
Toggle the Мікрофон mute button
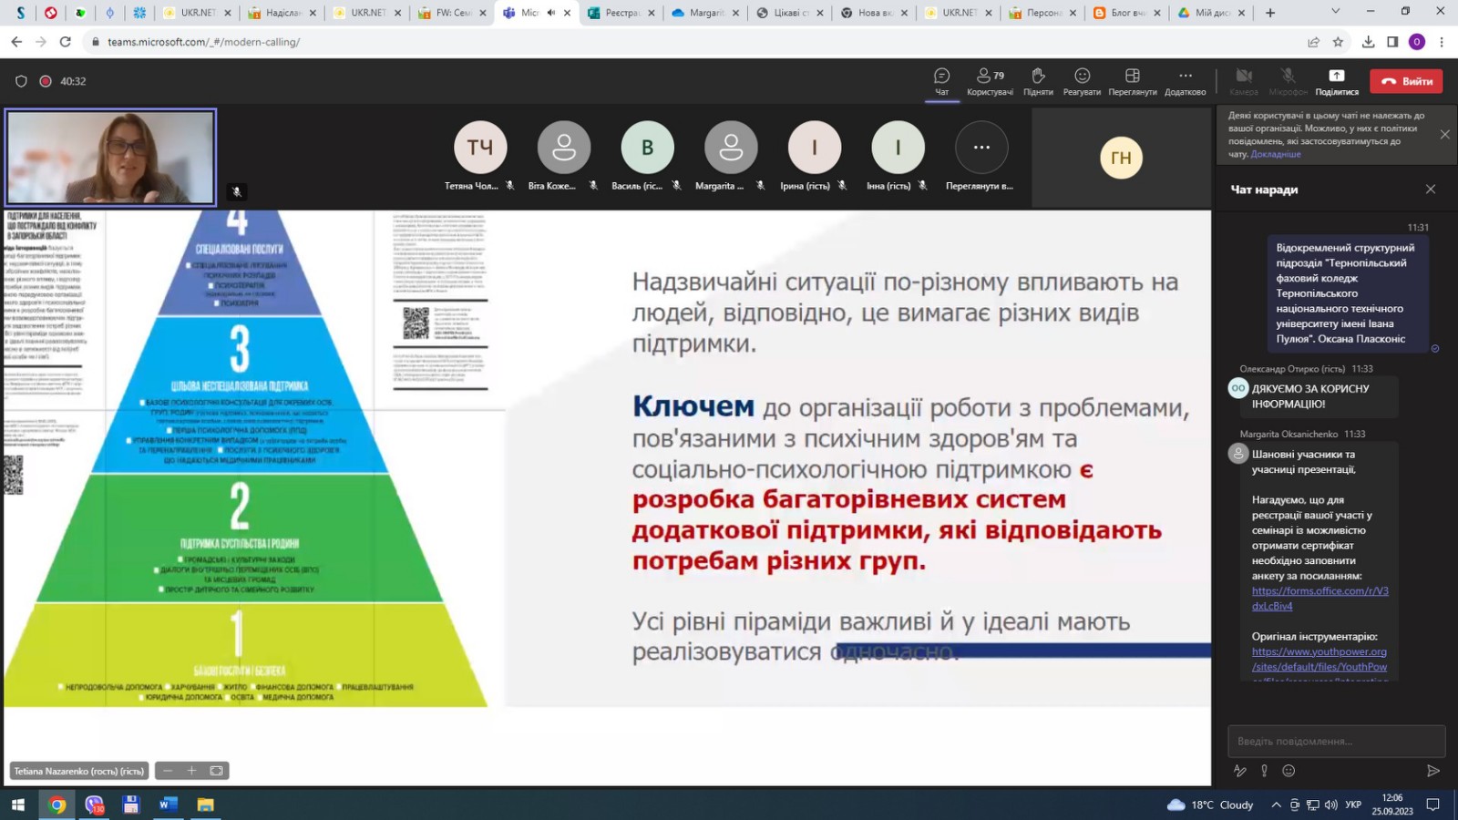(1288, 81)
